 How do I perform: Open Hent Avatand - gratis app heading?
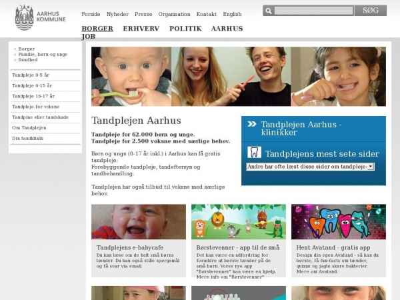tap(334, 247)
